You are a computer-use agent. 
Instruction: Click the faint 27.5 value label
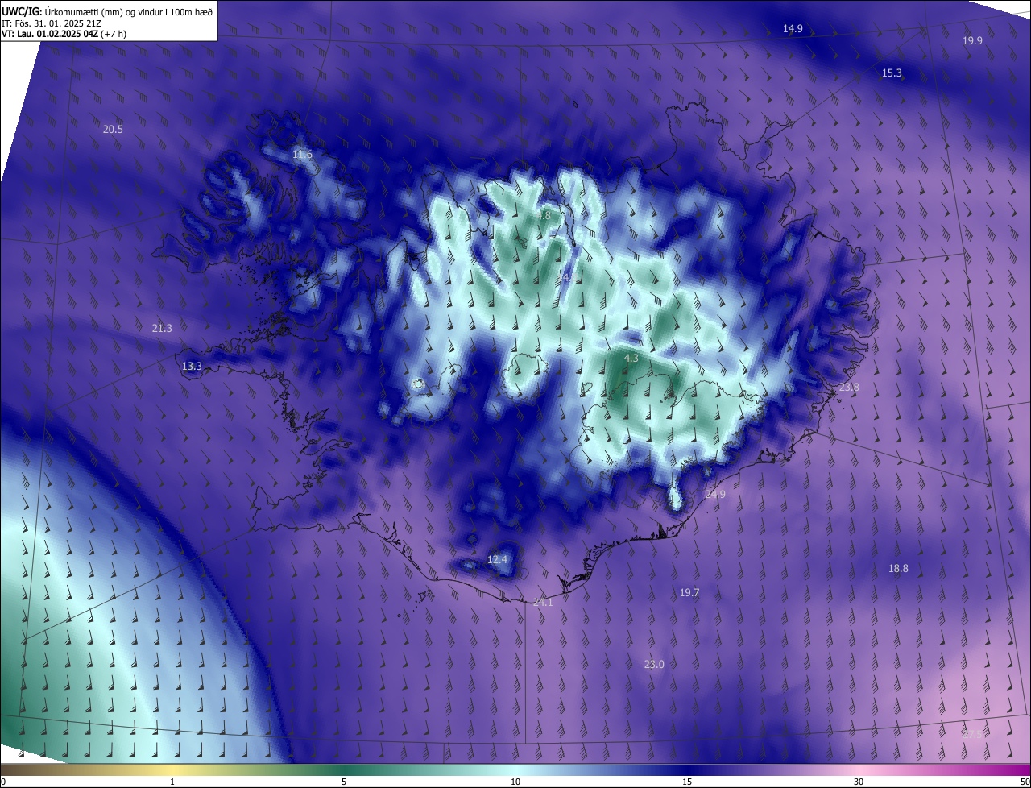tap(973, 734)
